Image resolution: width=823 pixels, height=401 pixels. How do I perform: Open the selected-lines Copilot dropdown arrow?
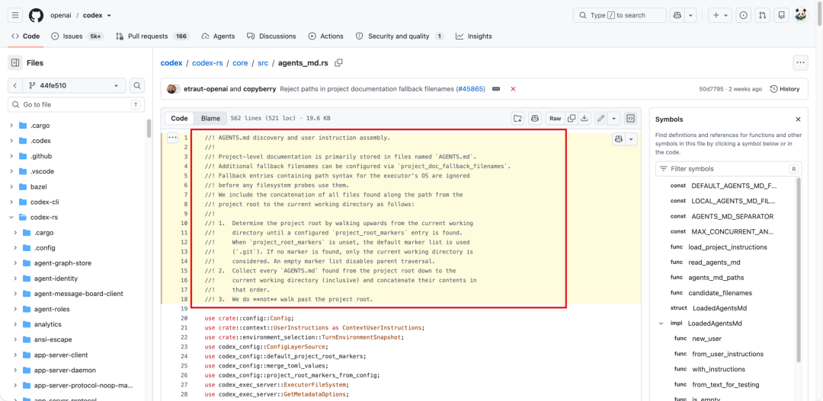[x=632, y=139]
